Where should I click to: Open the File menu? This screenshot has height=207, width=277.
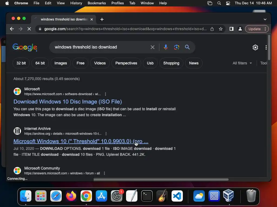(x=37, y=3)
